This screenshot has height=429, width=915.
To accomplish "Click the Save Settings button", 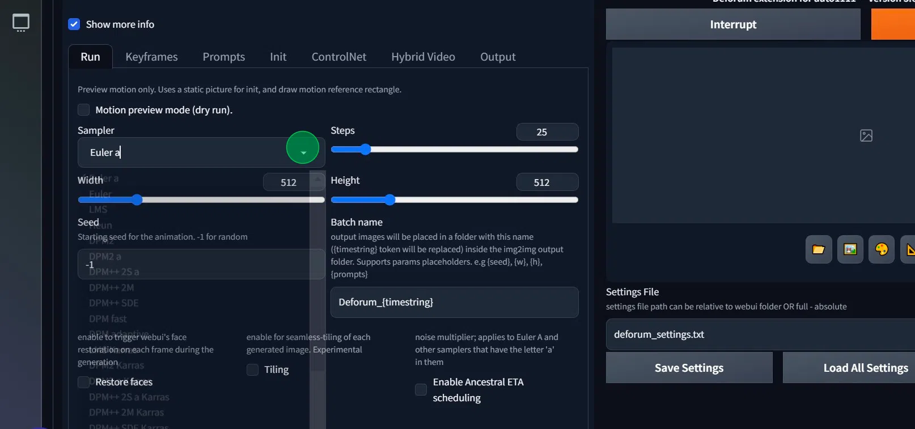I will tap(689, 368).
